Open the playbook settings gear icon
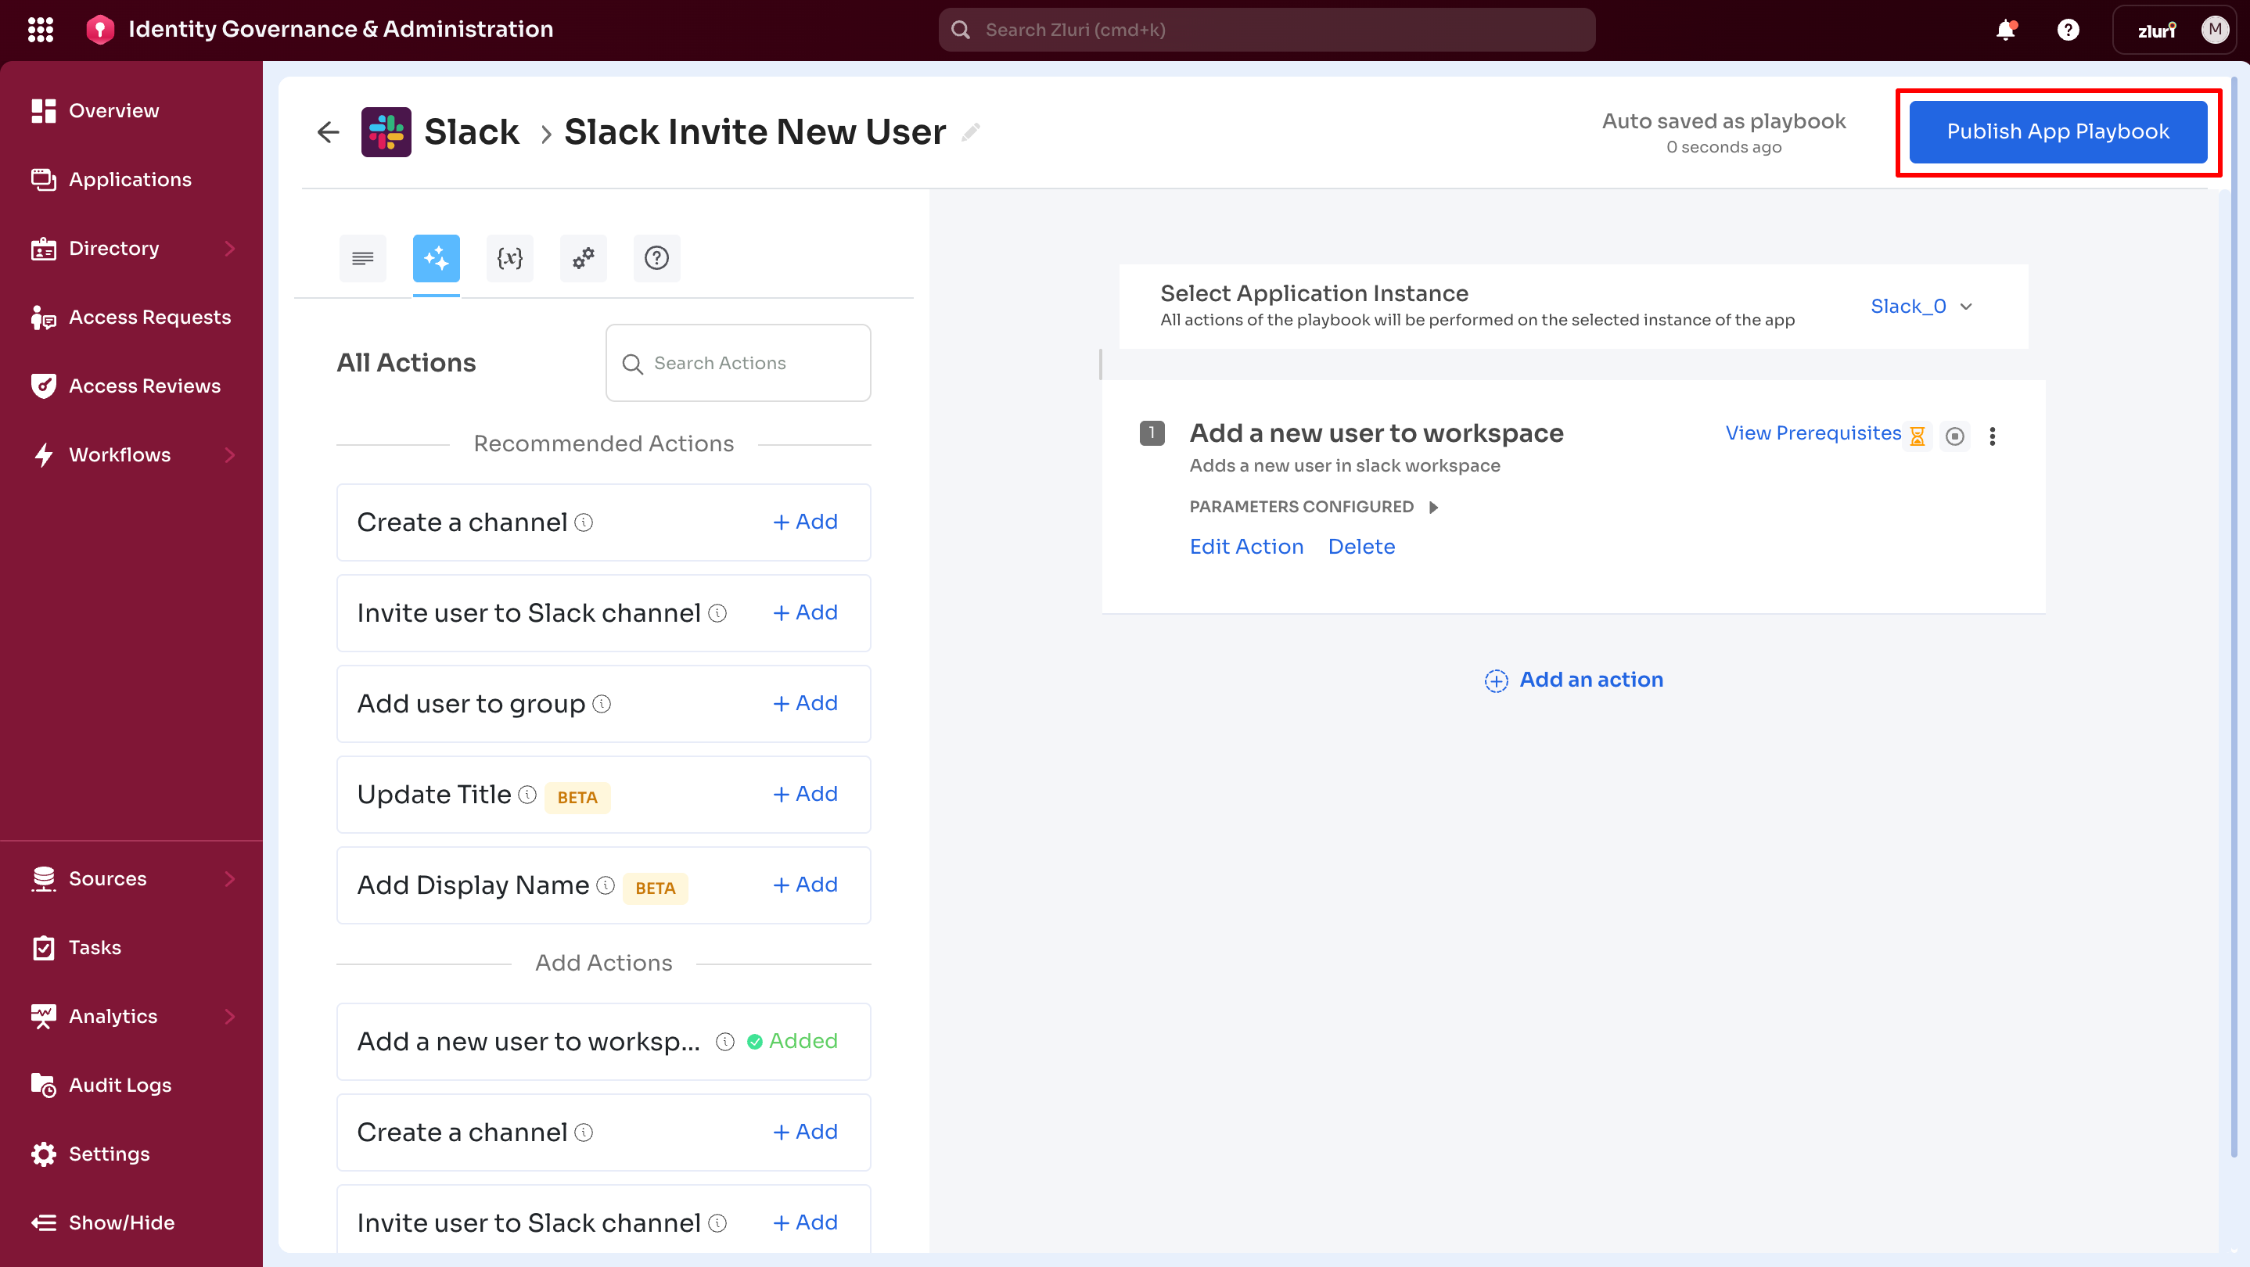This screenshot has width=2250, height=1267. (583, 257)
